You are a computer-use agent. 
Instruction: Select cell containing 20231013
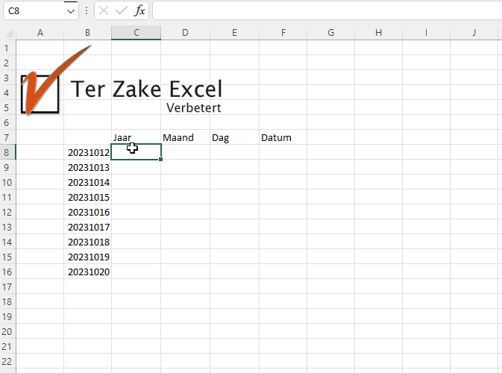(x=87, y=167)
